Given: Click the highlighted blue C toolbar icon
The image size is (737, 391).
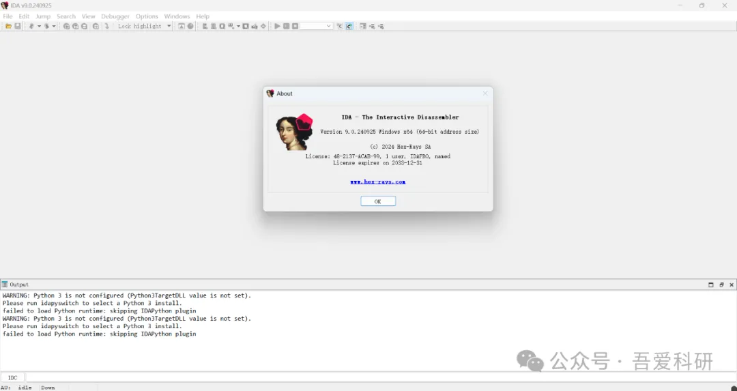Looking at the screenshot, I should click(349, 27).
